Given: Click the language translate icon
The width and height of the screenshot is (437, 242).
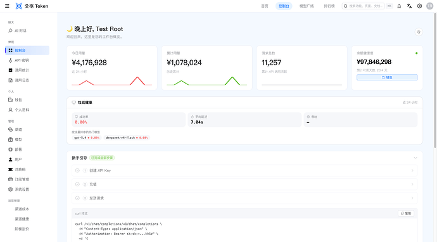Looking at the screenshot, I should pyautogui.click(x=409, y=6).
